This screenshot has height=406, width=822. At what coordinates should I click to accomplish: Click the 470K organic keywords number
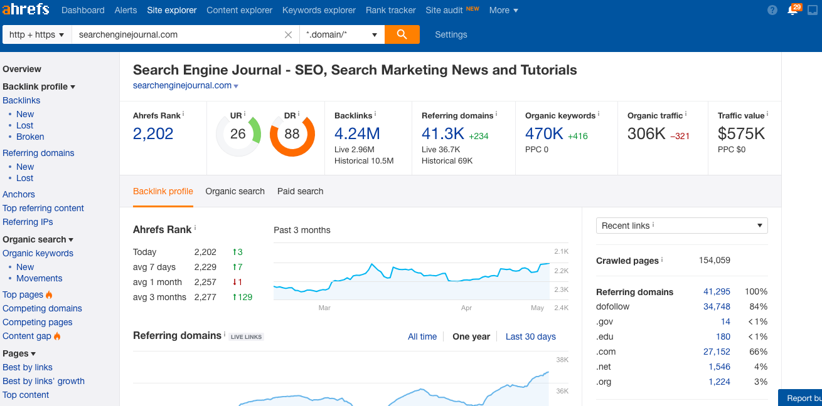544,133
